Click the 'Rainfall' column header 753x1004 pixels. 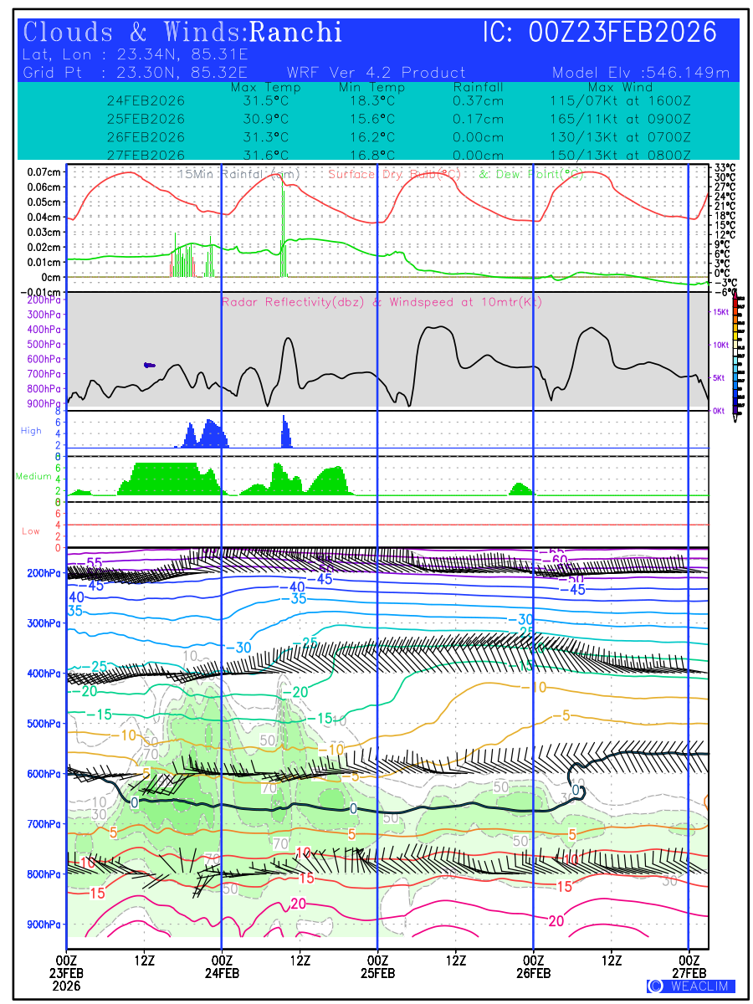478,87
